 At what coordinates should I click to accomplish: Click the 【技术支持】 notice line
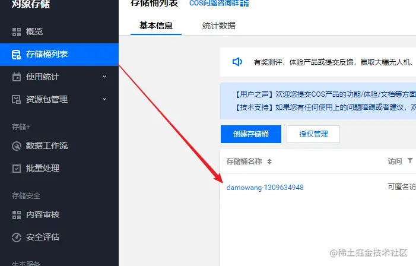(x=325, y=107)
